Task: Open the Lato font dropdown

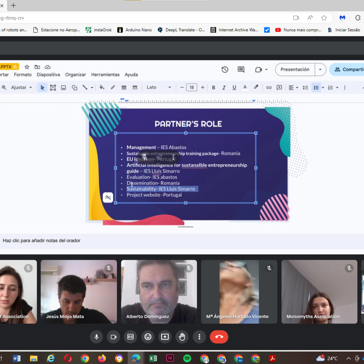Action: [x=159, y=87]
